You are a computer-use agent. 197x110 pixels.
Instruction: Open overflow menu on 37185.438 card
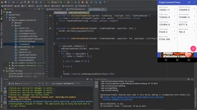175,38
